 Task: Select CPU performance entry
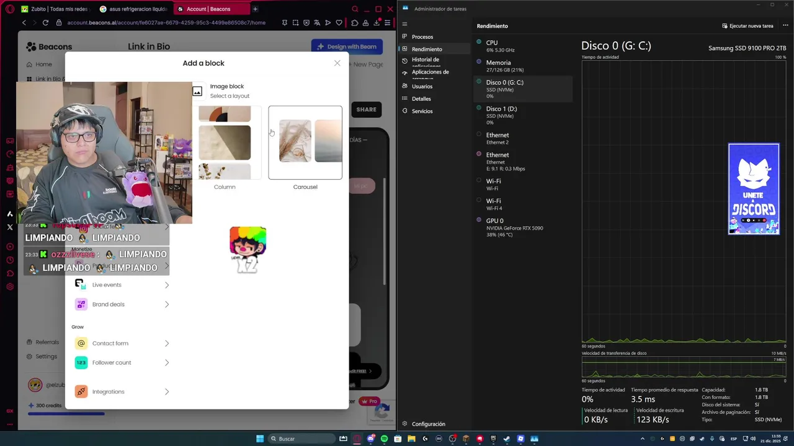coord(523,46)
